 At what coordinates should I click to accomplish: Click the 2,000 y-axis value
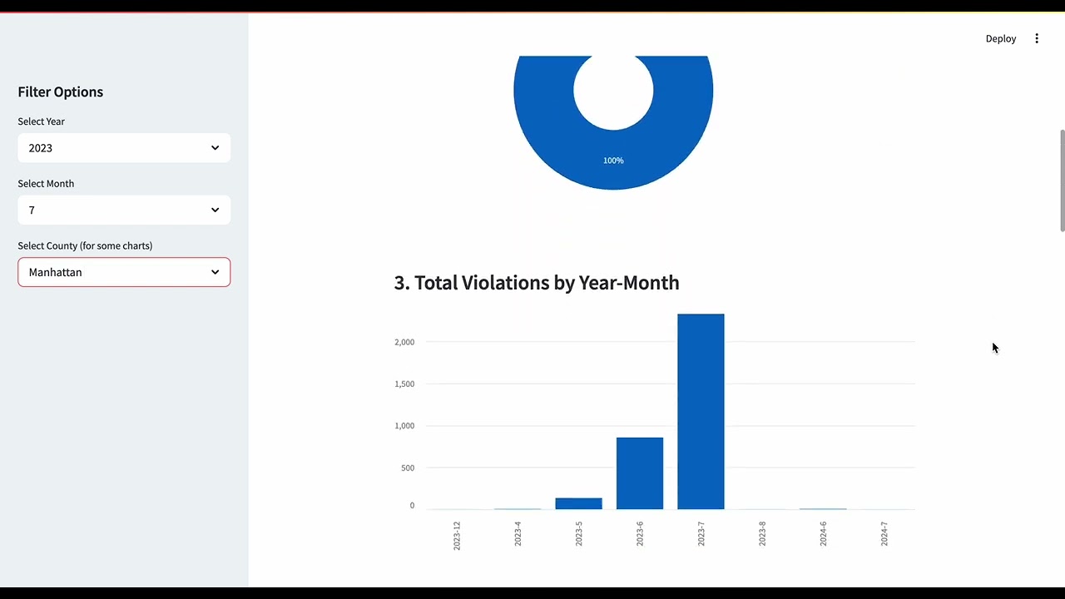[404, 342]
